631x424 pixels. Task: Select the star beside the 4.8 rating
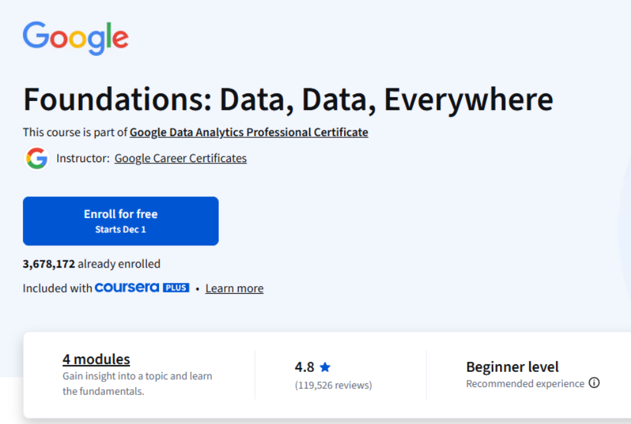[325, 366]
